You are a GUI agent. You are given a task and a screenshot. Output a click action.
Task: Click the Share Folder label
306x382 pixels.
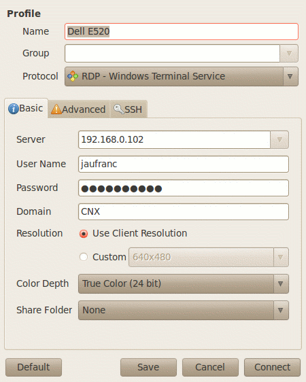pyautogui.click(x=44, y=310)
